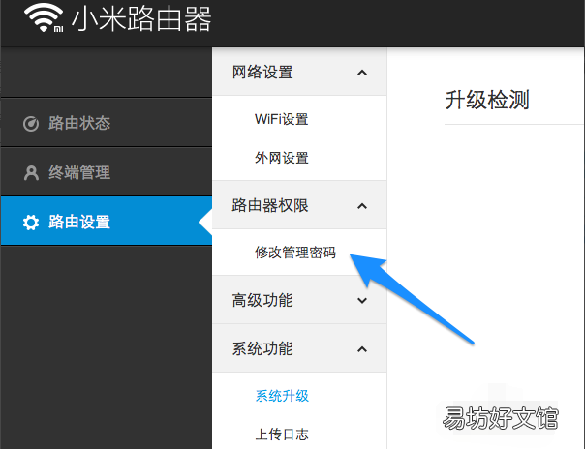Click the 小米路由器 header title
This screenshot has width=585, height=449.
(x=141, y=19)
